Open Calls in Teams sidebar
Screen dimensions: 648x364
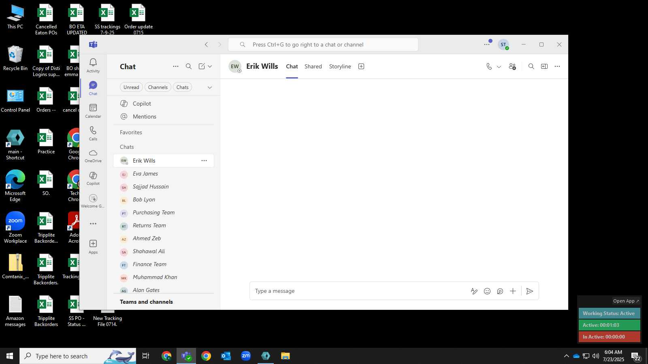[93, 133]
